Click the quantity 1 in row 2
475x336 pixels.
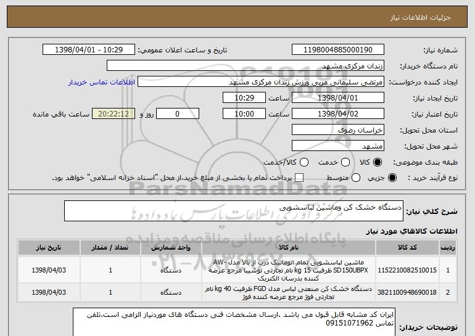tap(110, 292)
